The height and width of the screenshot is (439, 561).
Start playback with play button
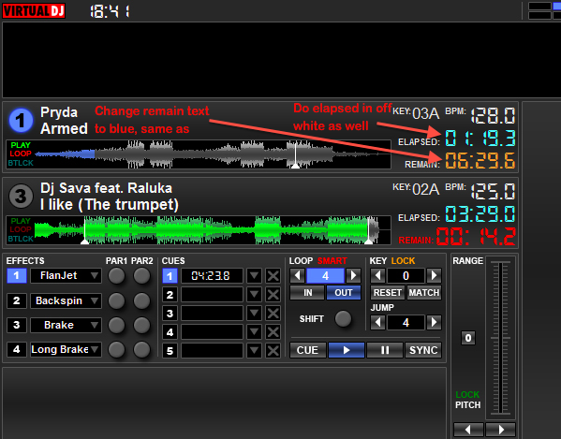tap(347, 350)
